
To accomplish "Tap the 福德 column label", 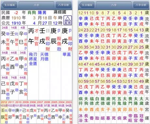I will click(x=92, y=101).
